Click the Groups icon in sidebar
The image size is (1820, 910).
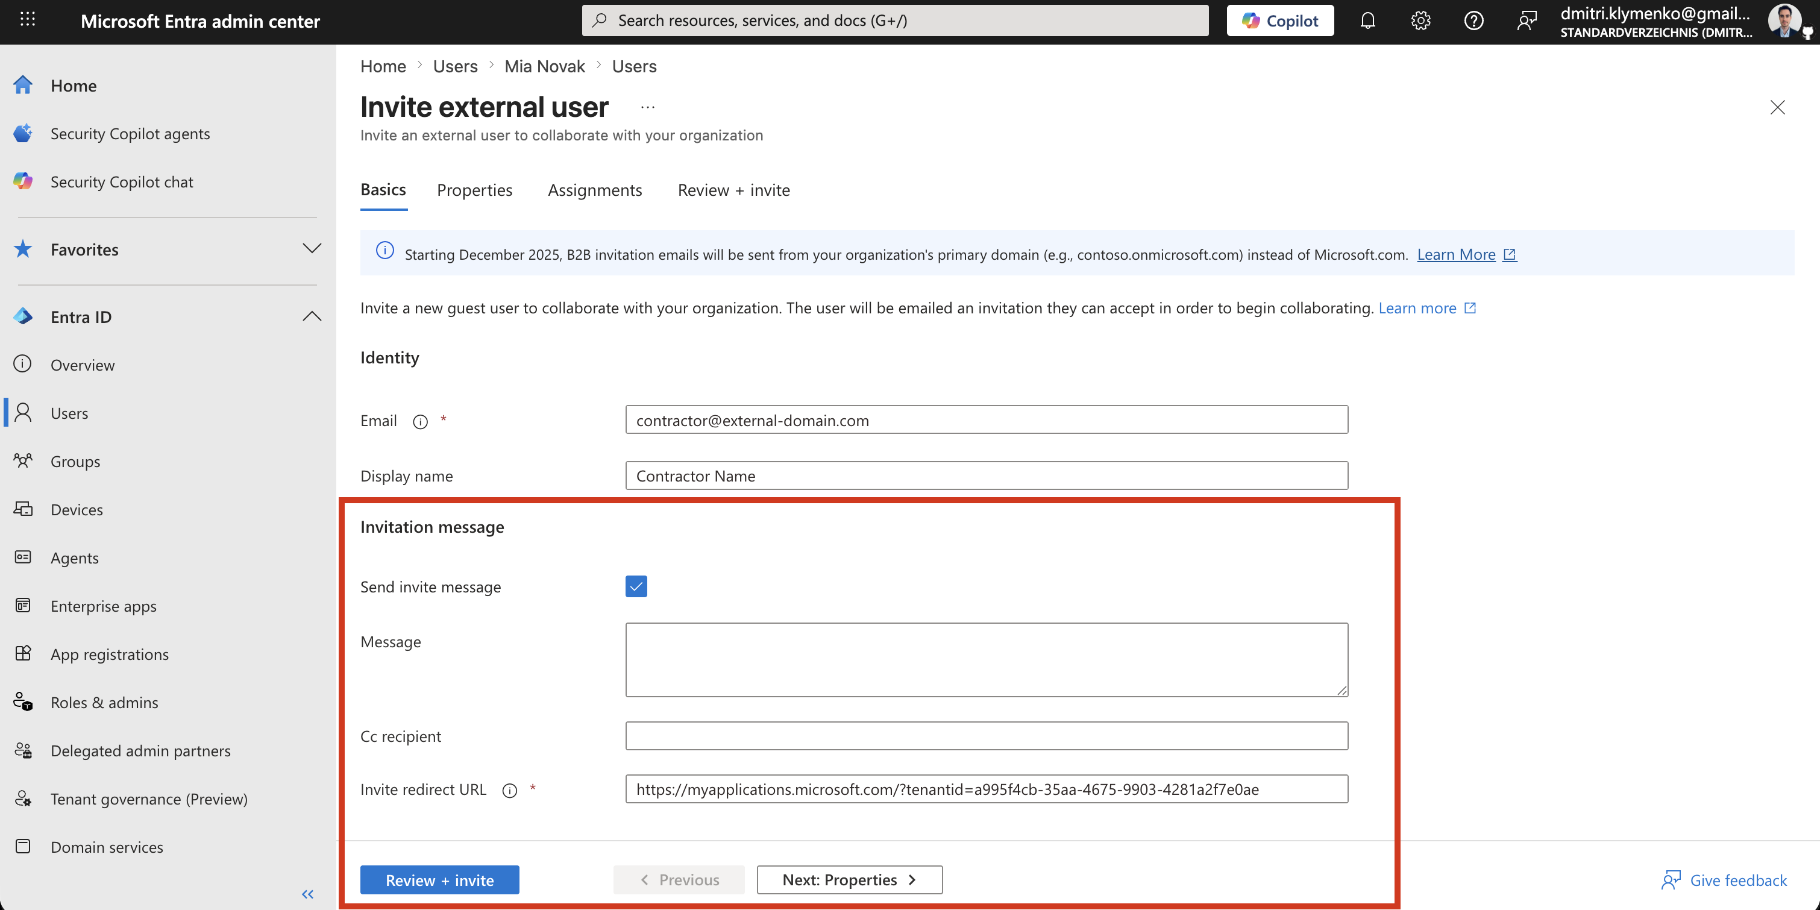[24, 460]
